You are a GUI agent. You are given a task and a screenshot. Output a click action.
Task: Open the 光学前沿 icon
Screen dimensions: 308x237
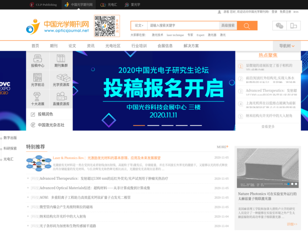pos(37,77)
